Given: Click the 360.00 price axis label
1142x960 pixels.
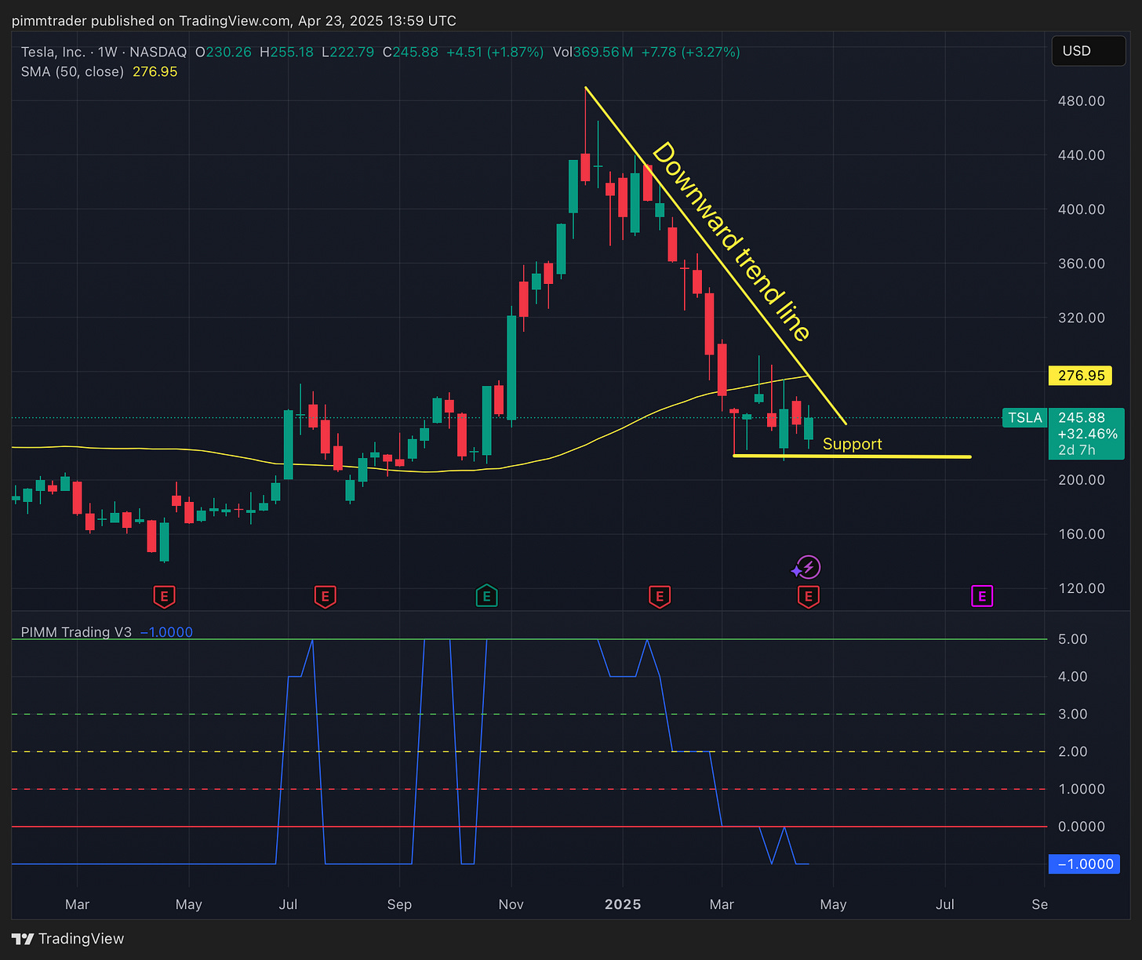Looking at the screenshot, I should click(1082, 264).
